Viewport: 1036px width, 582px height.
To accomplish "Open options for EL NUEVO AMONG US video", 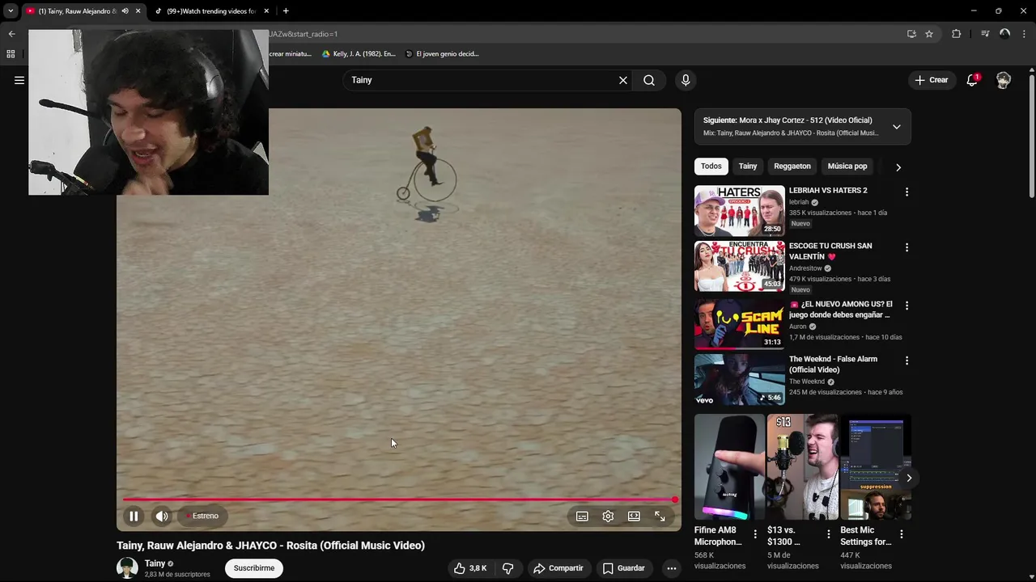I will (x=906, y=306).
